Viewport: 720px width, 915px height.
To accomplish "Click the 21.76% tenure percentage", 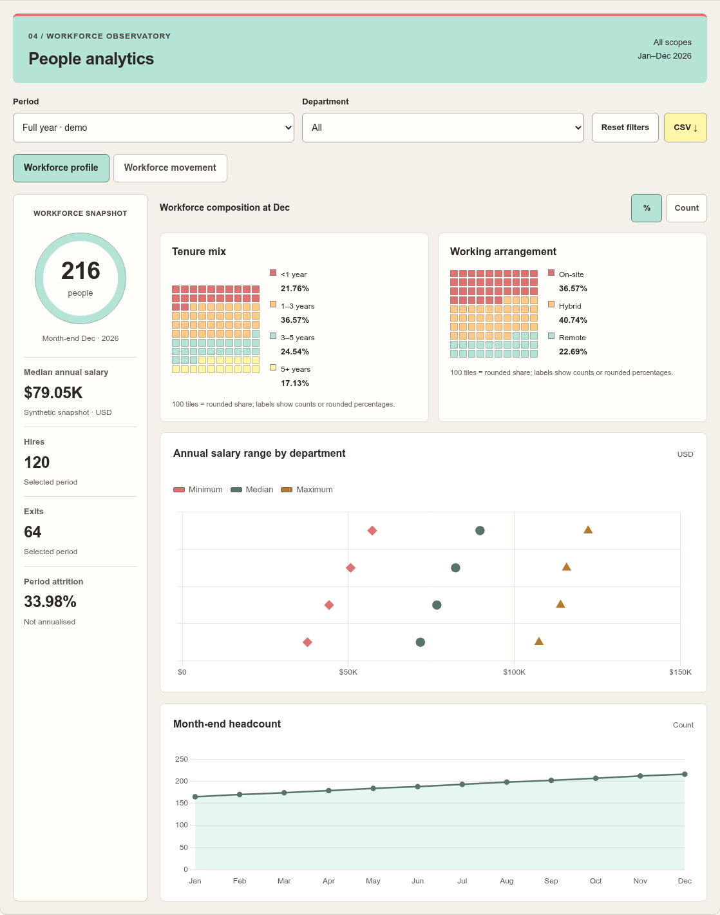I will click(x=295, y=289).
